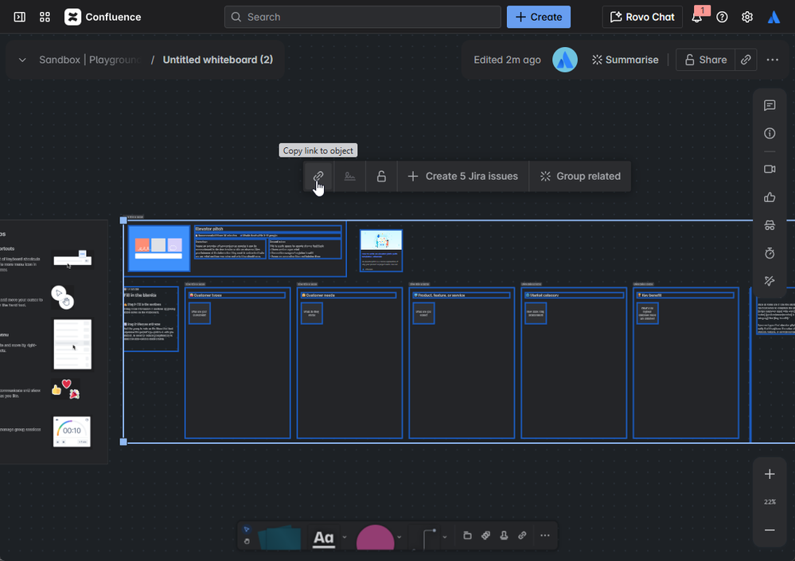The height and width of the screenshot is (561, 795).
Task: Insert a link from bottom toolbar
Action: pyautogui.click(x=522, y=536)
